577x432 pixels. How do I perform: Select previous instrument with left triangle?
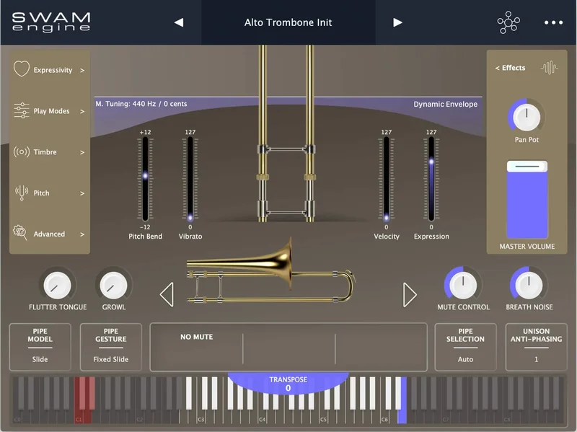167,294
